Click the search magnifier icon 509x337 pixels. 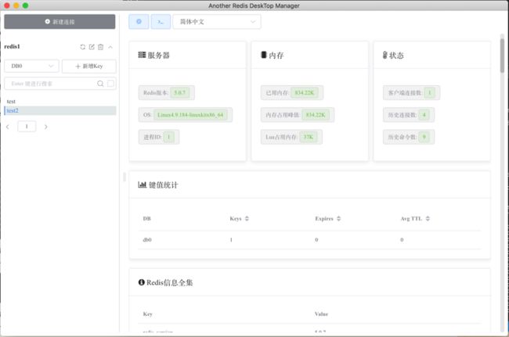click(100, 84)
